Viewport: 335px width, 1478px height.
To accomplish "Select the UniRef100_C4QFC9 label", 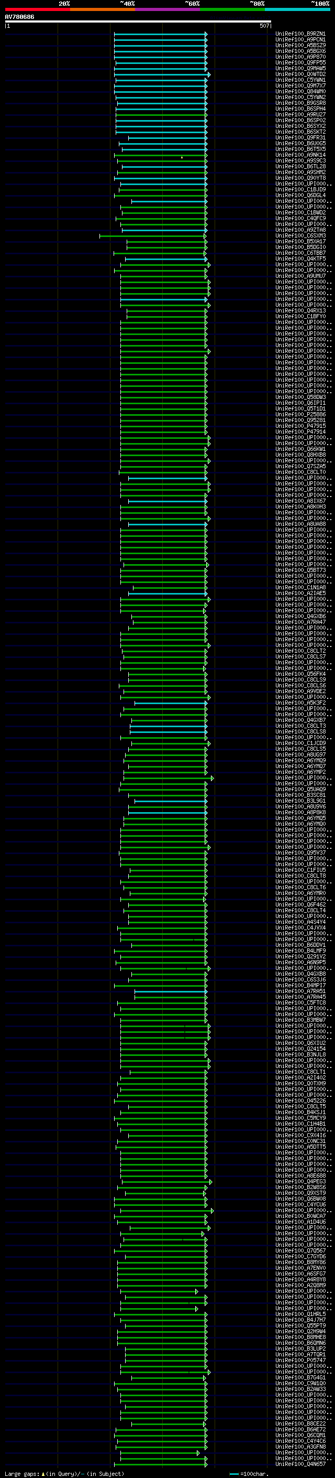I will (300, 219).
